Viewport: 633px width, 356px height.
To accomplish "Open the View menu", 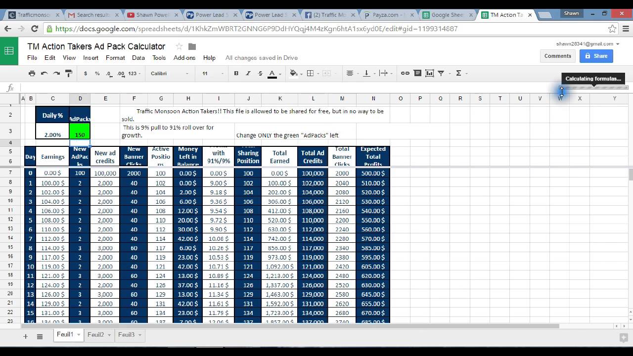I will click(x=69, y=58).
